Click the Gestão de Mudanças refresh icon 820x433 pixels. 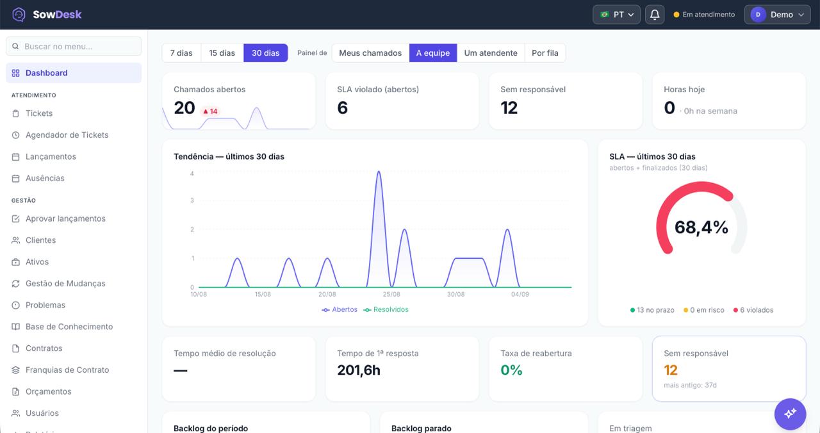[16, 284]
